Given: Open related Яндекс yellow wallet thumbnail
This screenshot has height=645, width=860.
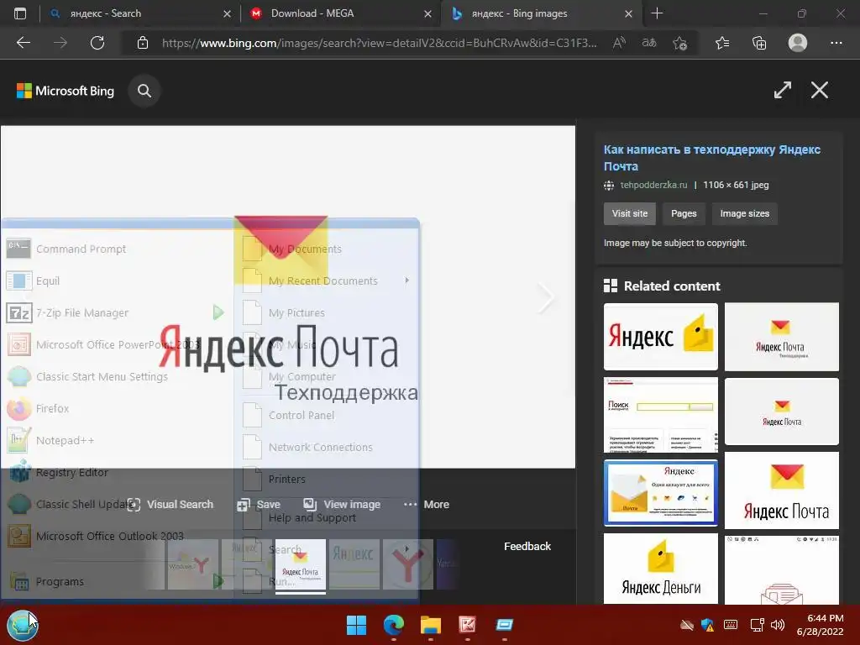Looking at the screenshot, I should (660, 337).
